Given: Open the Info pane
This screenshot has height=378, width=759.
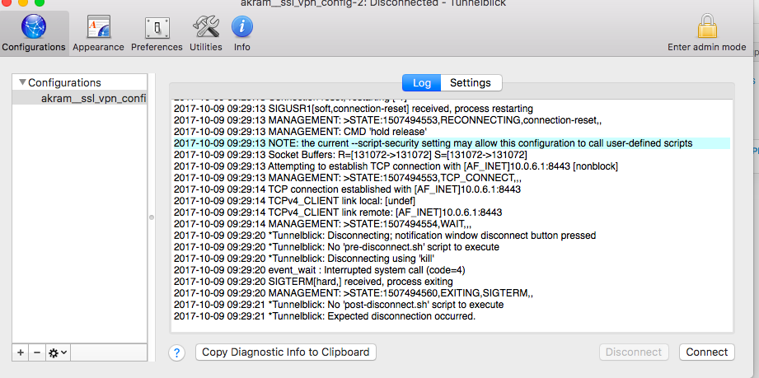Looking at the screenshot, I should point(242,33).
